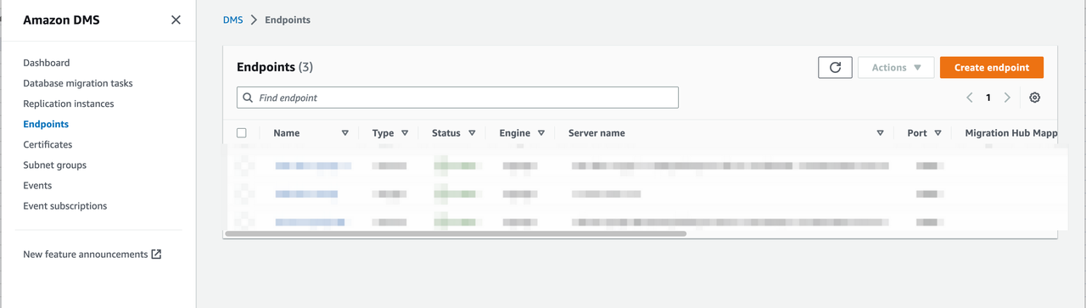Toggle the select-all endpoints checkbox
The height and width of the screenshot is (308, 1086).
(242, 133)
